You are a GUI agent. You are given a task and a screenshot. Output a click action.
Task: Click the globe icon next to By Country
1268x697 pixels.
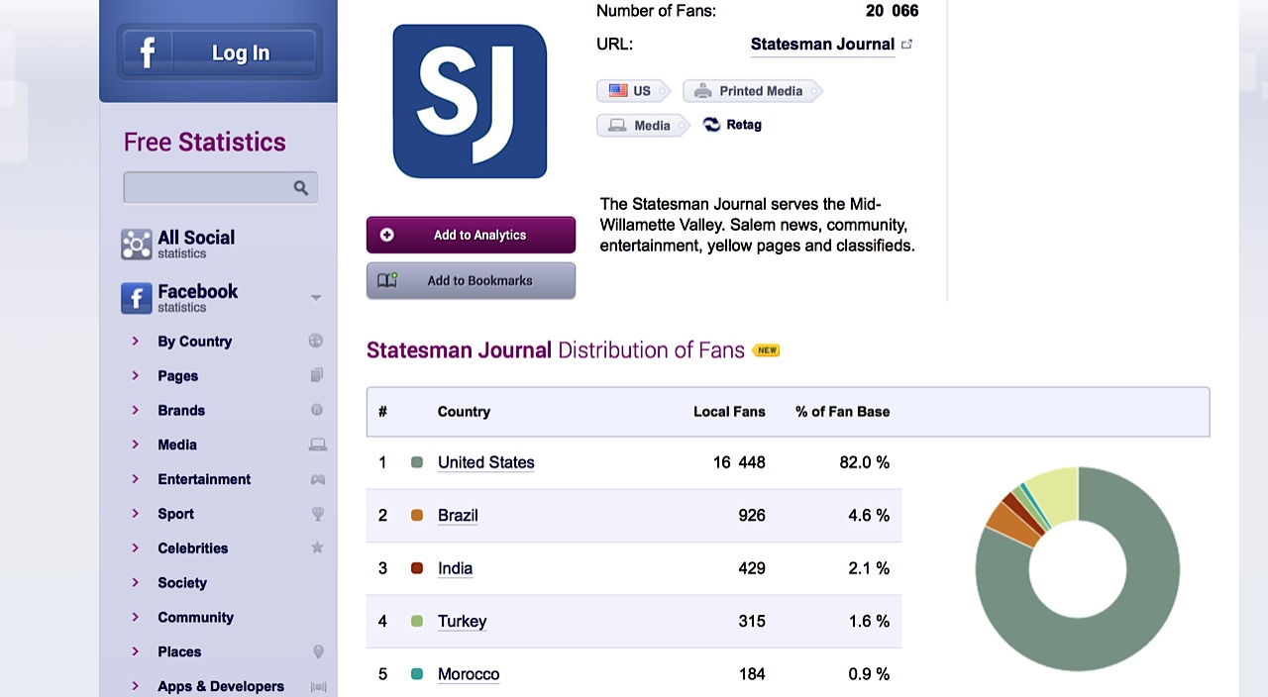[316, 341]
